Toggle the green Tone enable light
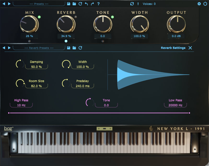Image resolution: width=209 pixels, height=166 pixels. 113,17
